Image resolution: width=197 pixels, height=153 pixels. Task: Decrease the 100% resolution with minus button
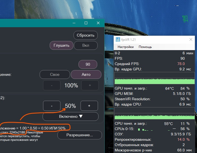click(x=52, y=85)
